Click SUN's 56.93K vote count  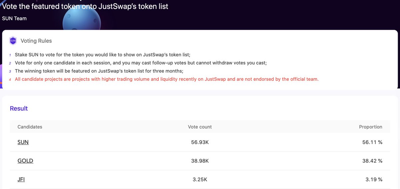(200, 142)
